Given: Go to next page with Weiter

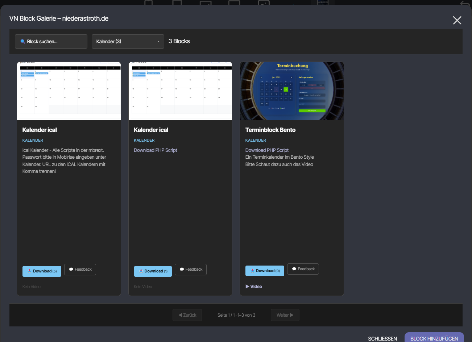Looking at the screenshot, I should (x=285, y=315).
